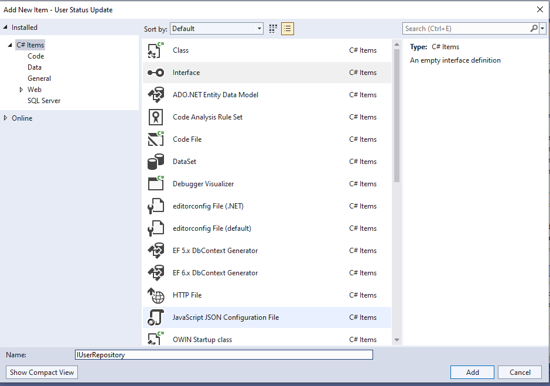
Task: Select SQL Server in the sidebar tree
Action: [x=43, y=100]
